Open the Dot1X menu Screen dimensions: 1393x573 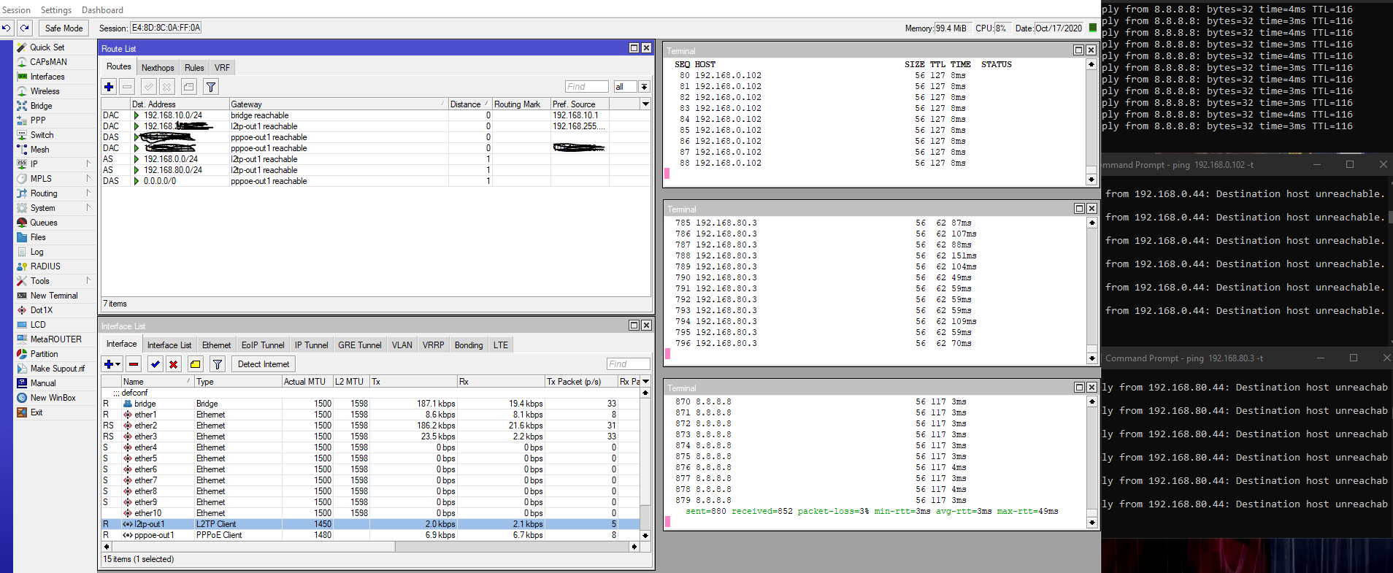coord(41,310)
